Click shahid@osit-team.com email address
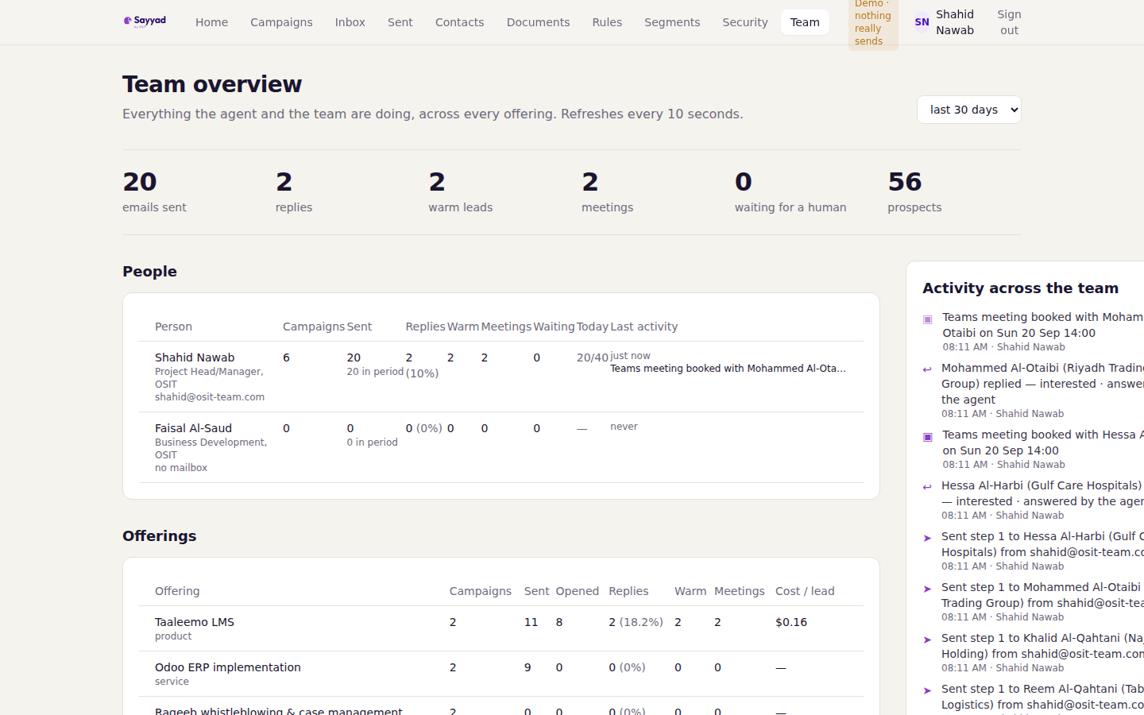The height and width of the screenshot is (715, 1144). tap(210, 397)
